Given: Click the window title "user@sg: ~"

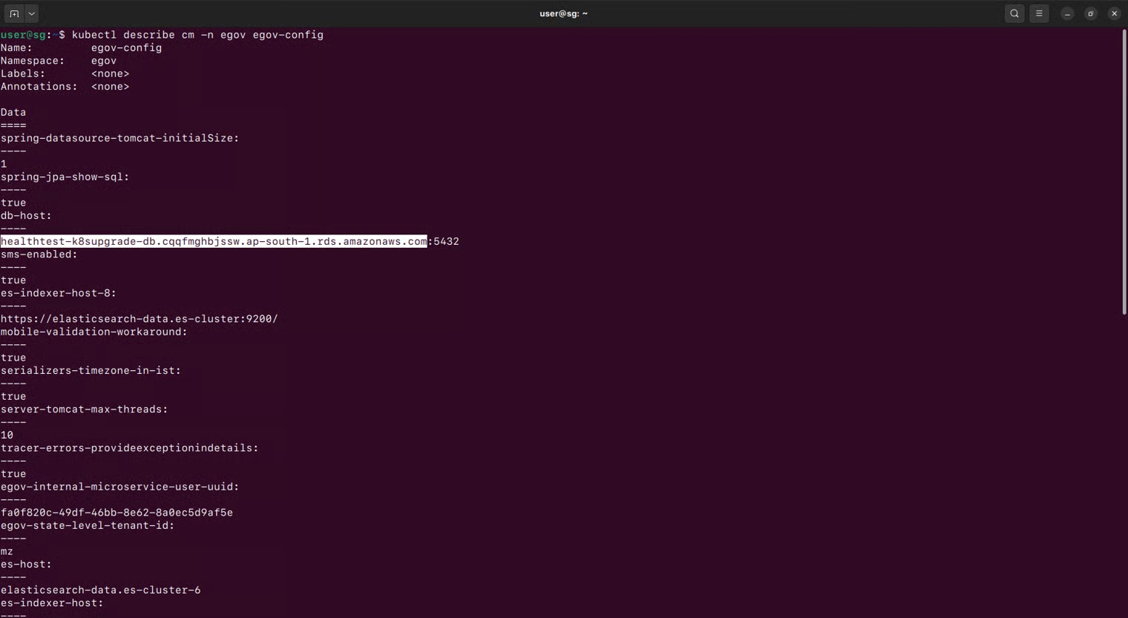Looking at the screenshot, I should (563, 13).
